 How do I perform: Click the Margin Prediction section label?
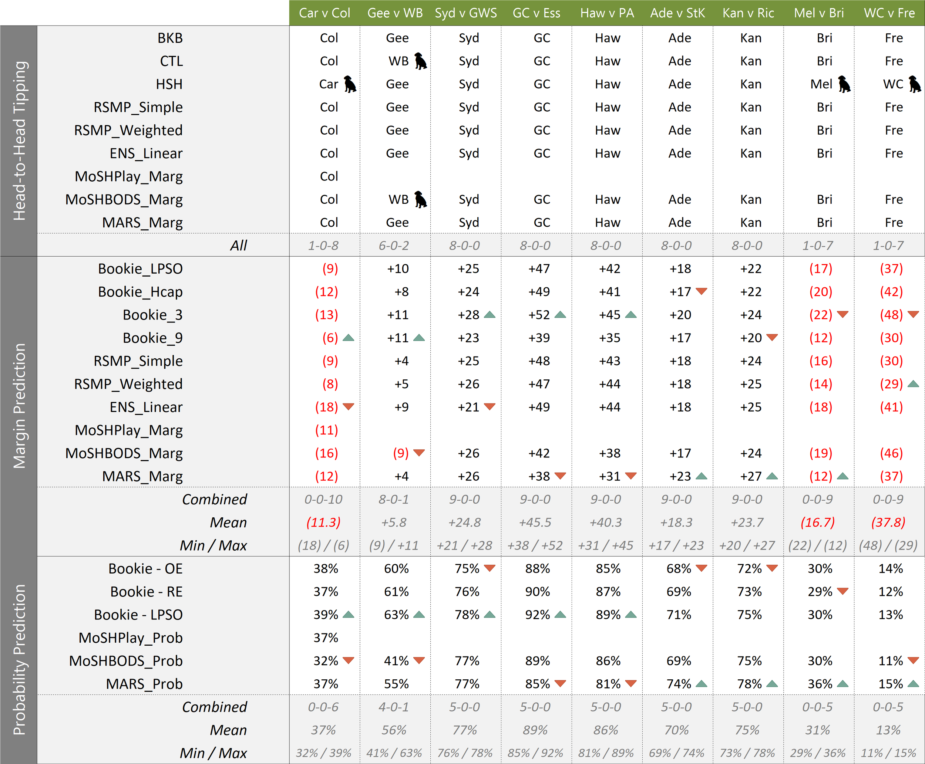click(x=19, y=406)
